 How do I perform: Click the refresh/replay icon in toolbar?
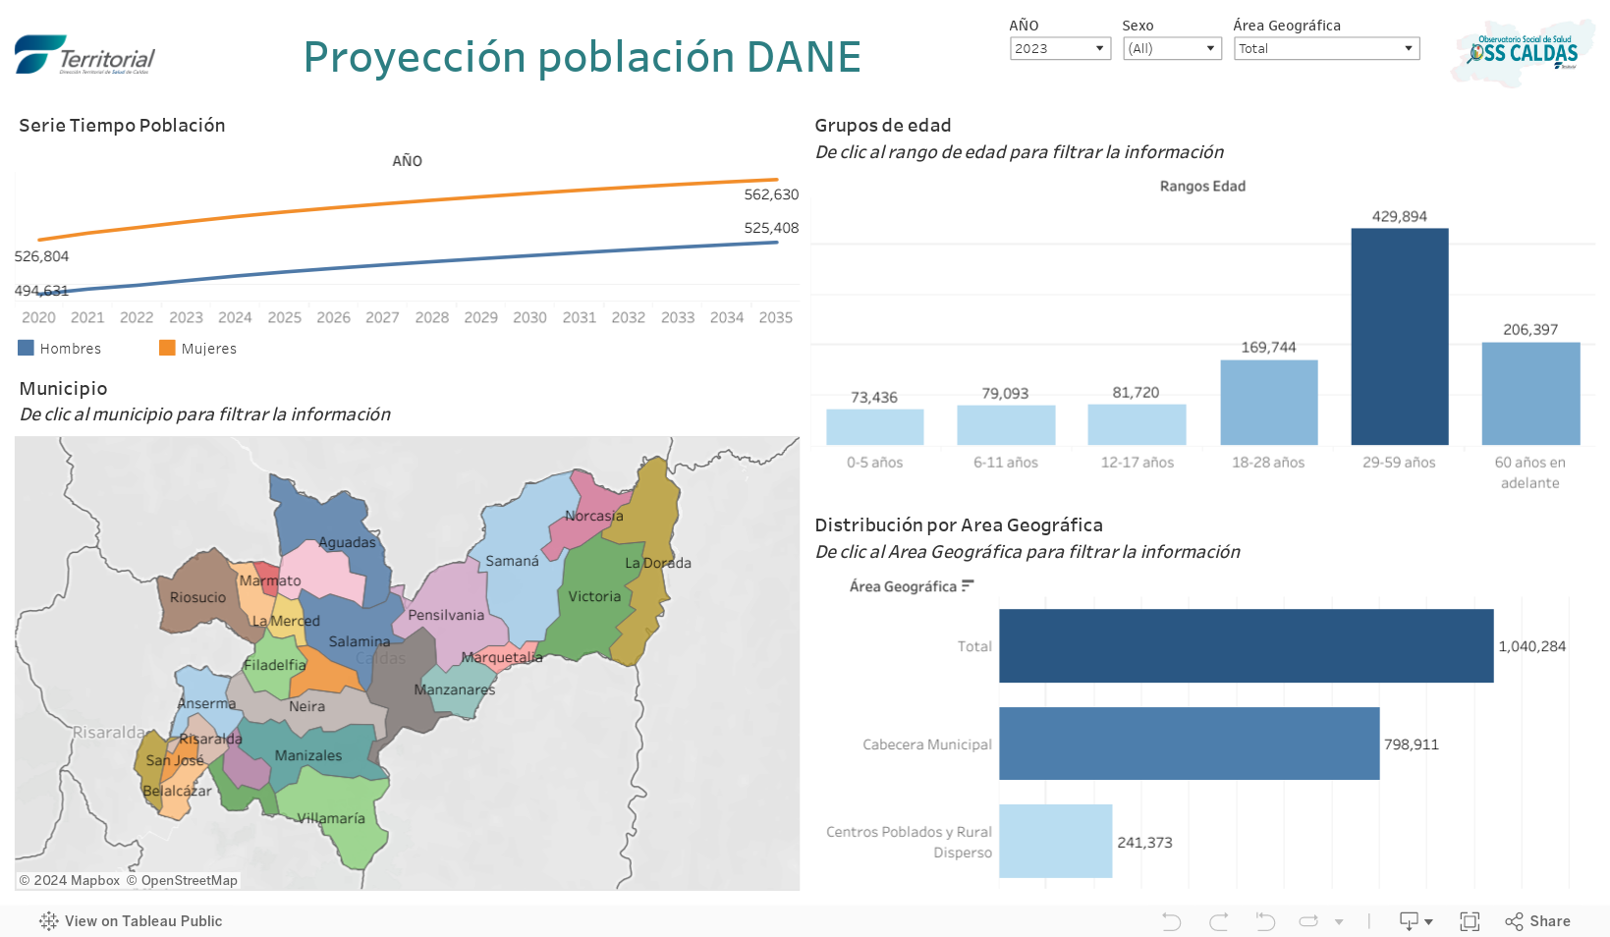1308,921
